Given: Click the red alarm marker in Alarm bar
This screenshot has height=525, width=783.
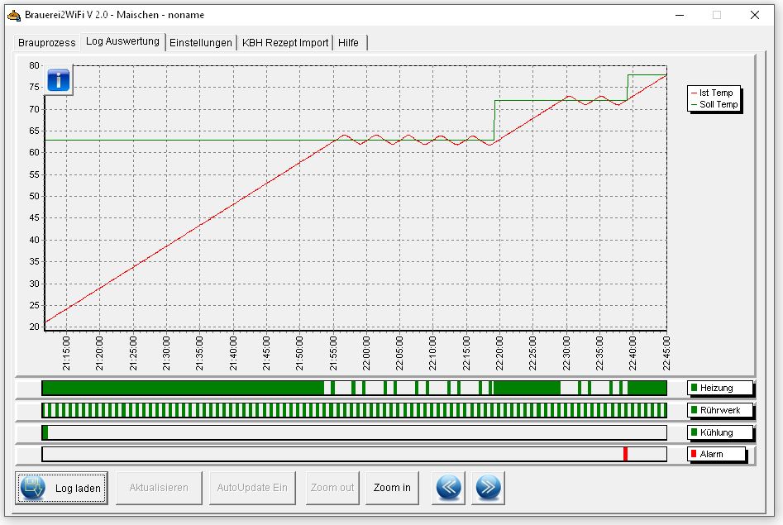Looking at the screenshot, I should pyautogui.click(x=625, y=454).
